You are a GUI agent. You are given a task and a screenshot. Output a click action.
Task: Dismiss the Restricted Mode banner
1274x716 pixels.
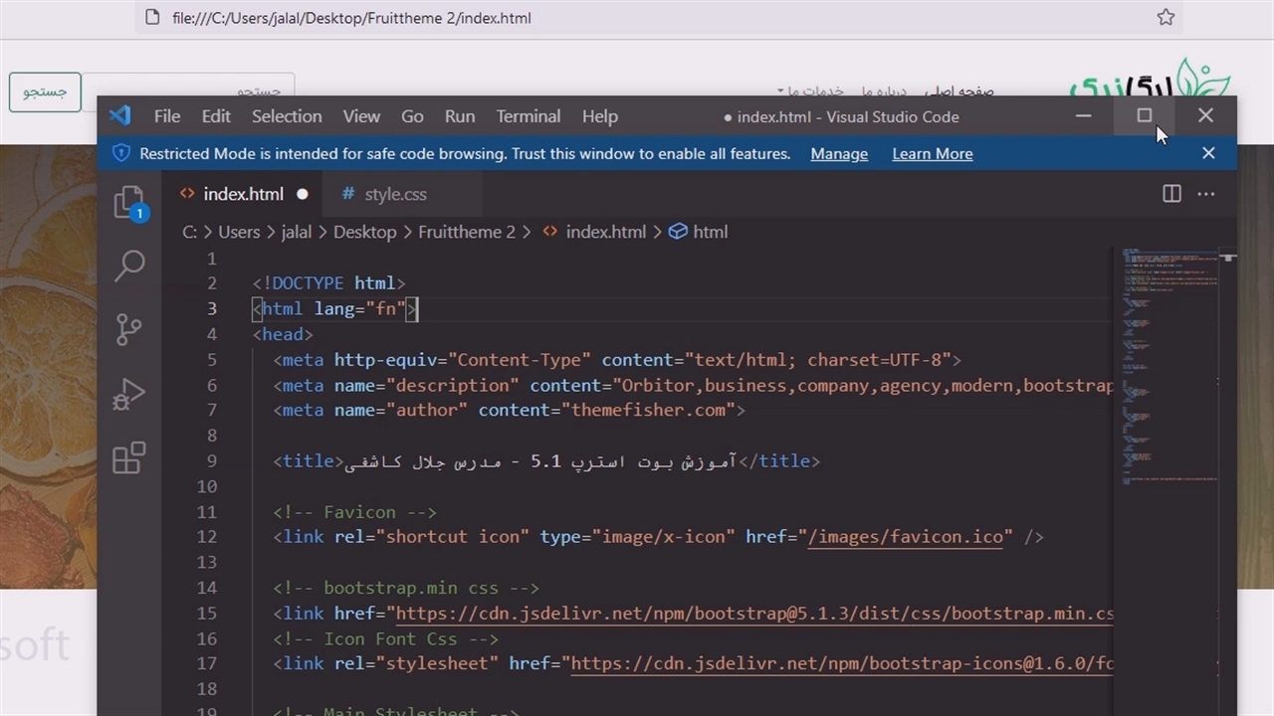pyautogui.click(x=1207, y=153)
